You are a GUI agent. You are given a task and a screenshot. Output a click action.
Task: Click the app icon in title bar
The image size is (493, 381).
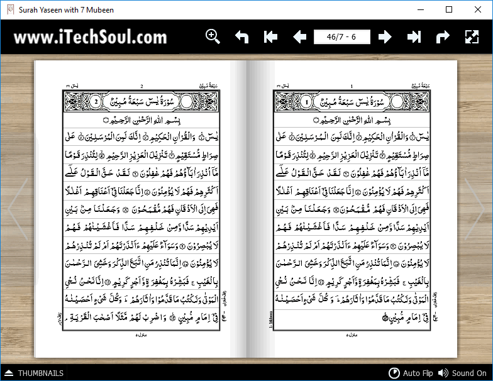pos(10,10)
